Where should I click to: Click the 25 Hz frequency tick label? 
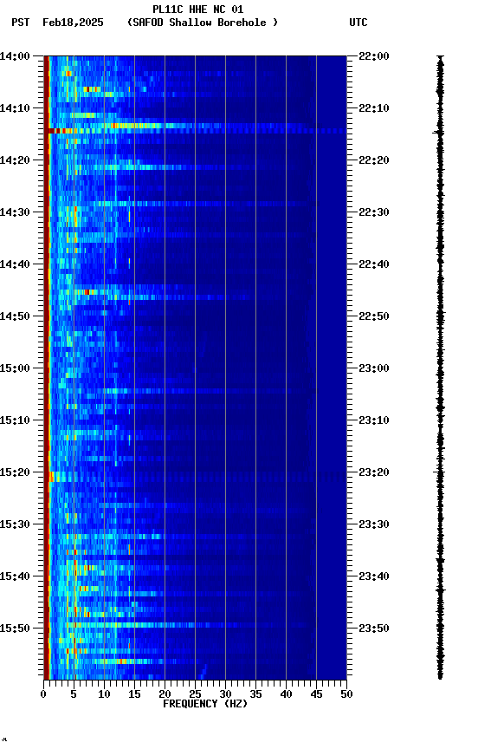tap(195, 694)
